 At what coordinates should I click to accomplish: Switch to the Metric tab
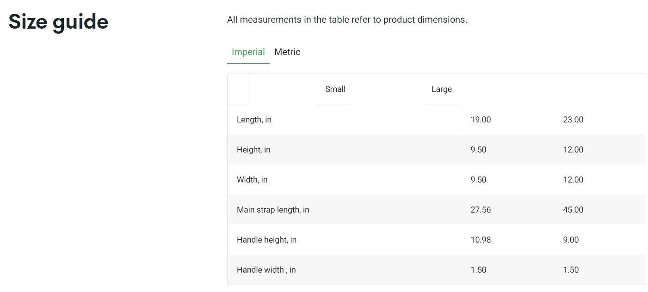287,52
